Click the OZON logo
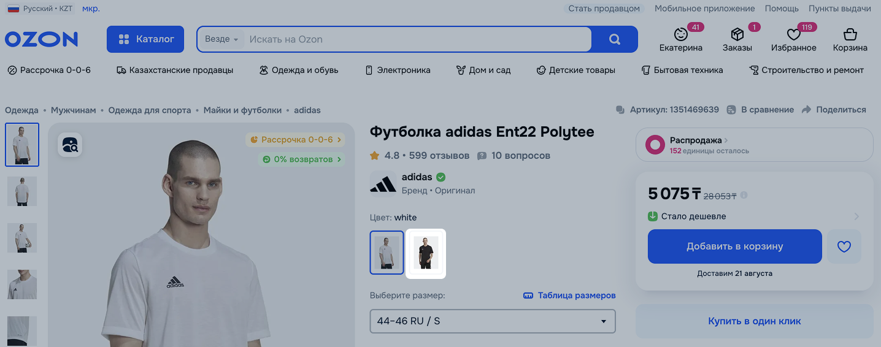Viewport: 881px width, 347px height. [x=42, y=39]
